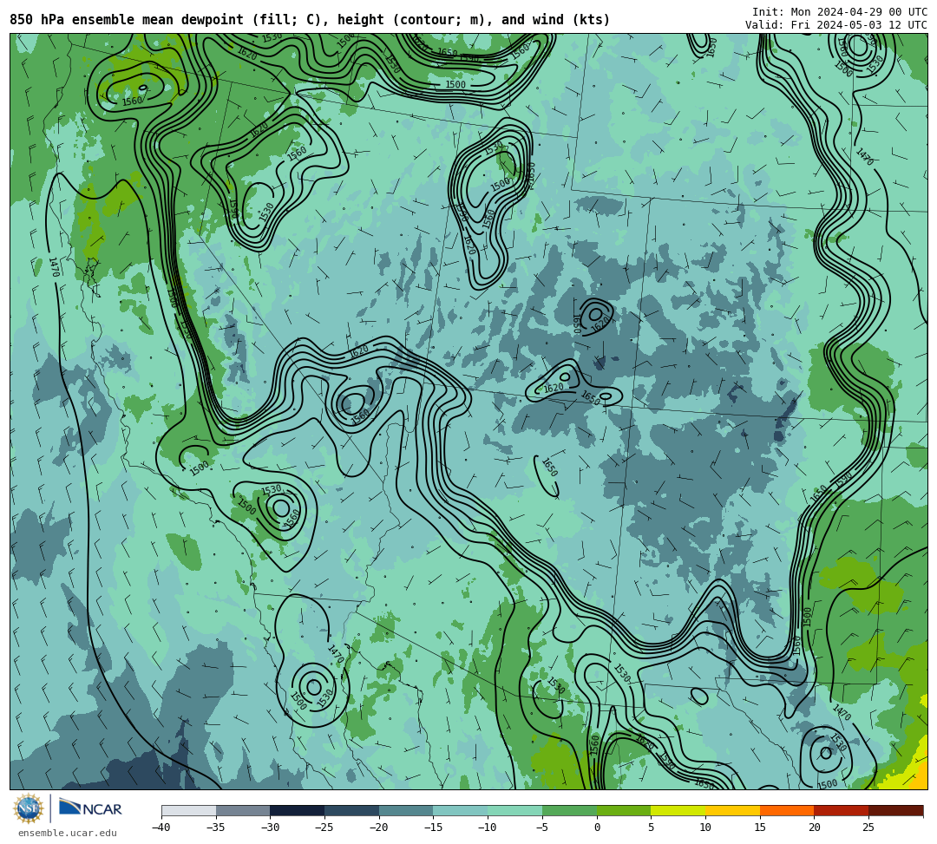Click the '5' colorbar tick label
937x844 pixels.
[x=651, y=828]
